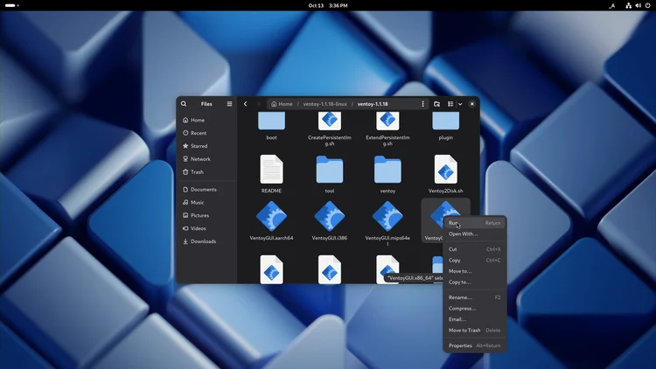Screen dimensions: 656x369
Task: Open Trash in the sidebar
Action: (206, 172)
